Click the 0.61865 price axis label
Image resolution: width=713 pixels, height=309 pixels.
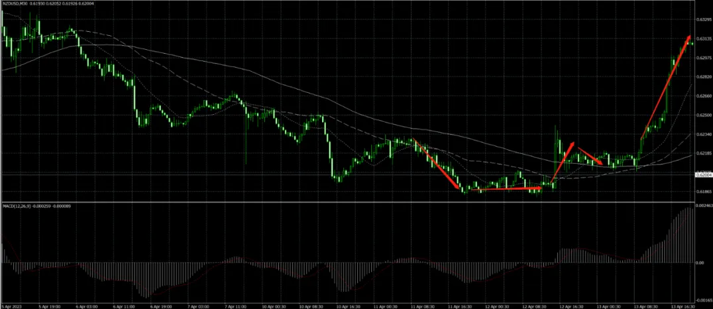[704, 192]
